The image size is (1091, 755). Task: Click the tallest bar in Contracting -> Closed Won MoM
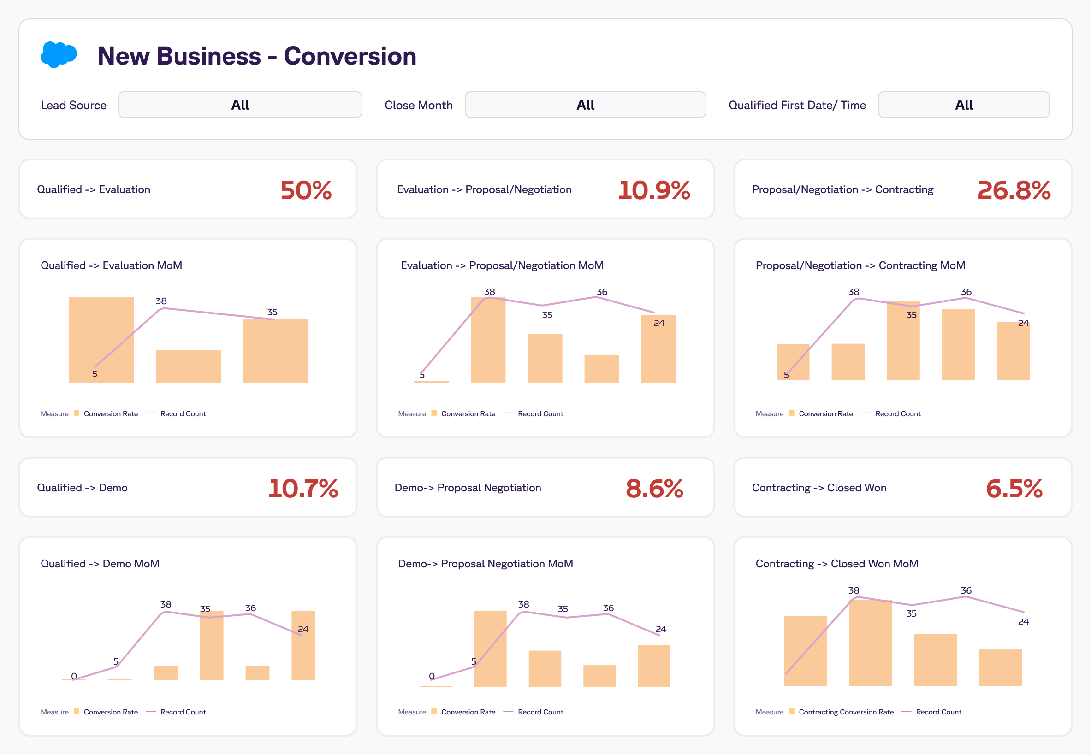pyautogui.click(x=870, y=643)
